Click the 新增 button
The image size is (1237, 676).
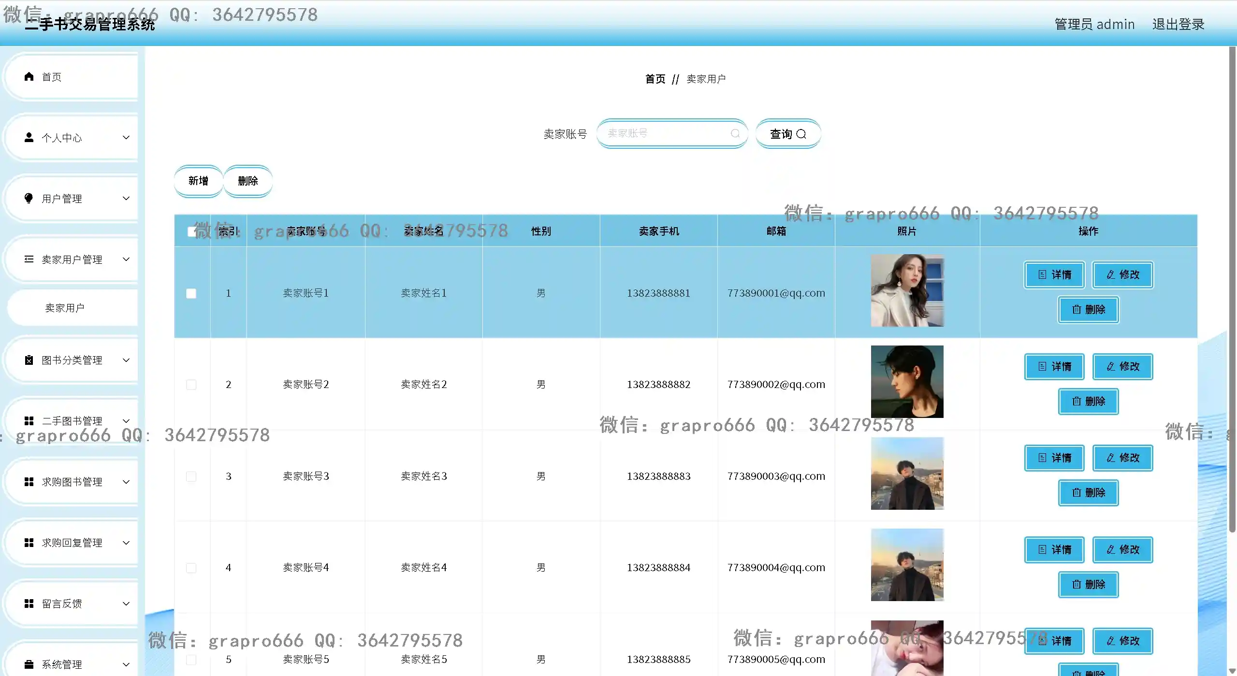point(198,181)
